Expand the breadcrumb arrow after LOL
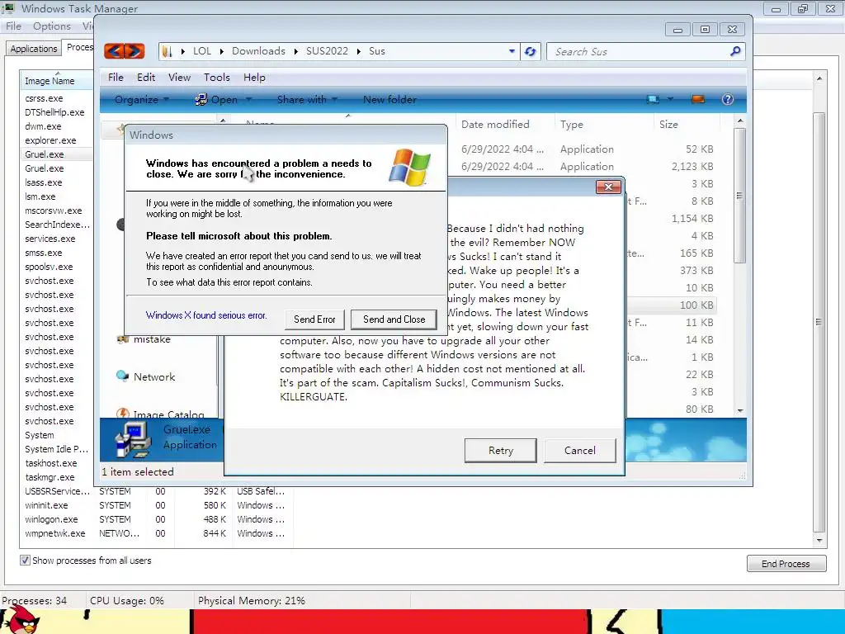 [221, 51]
